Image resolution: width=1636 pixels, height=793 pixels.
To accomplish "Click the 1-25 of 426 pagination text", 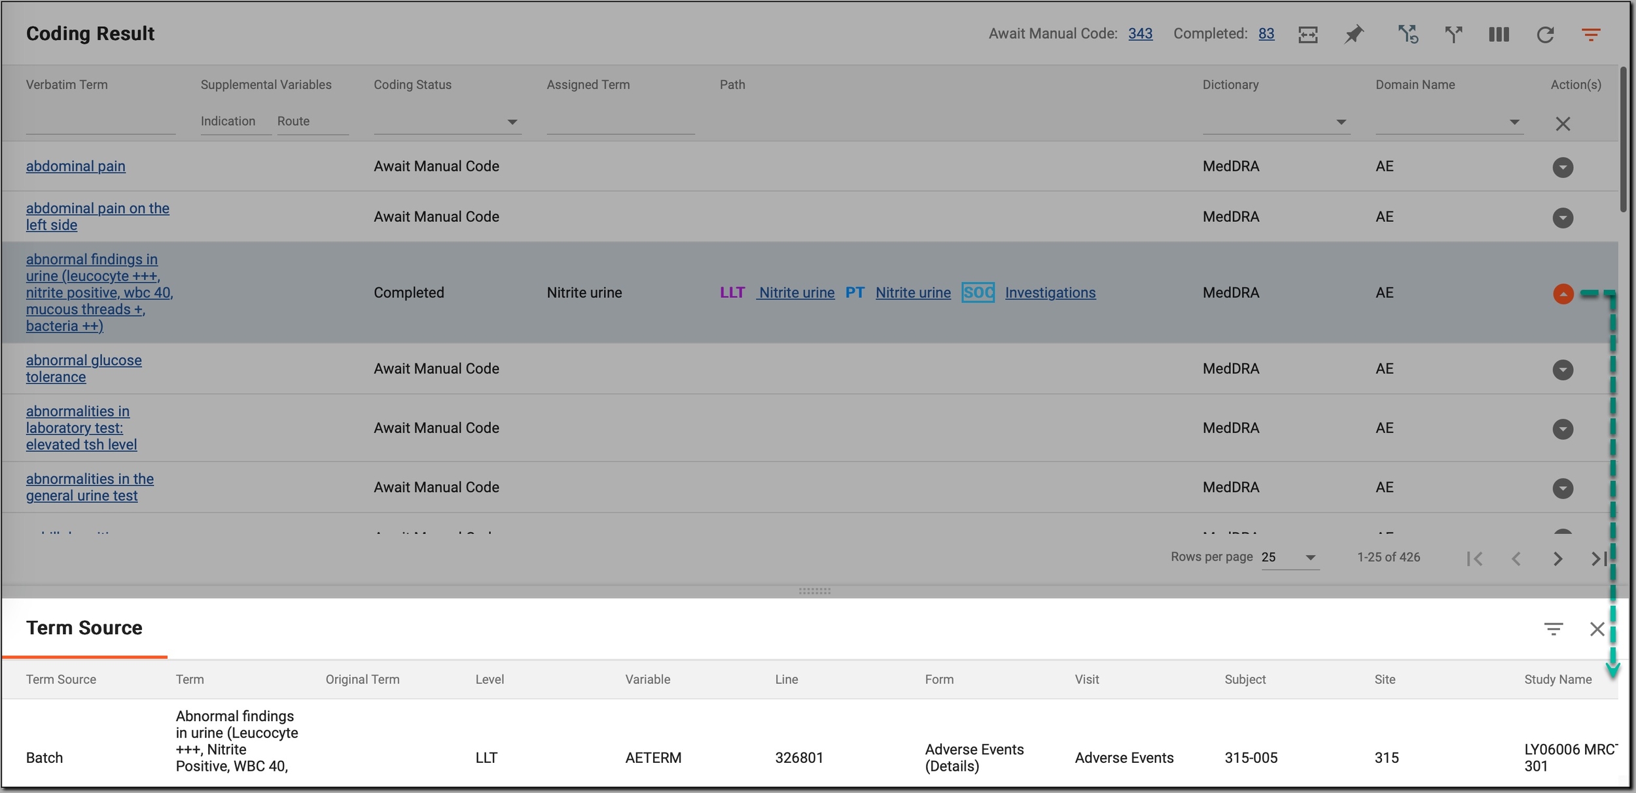I will [x=1389, y=557].
